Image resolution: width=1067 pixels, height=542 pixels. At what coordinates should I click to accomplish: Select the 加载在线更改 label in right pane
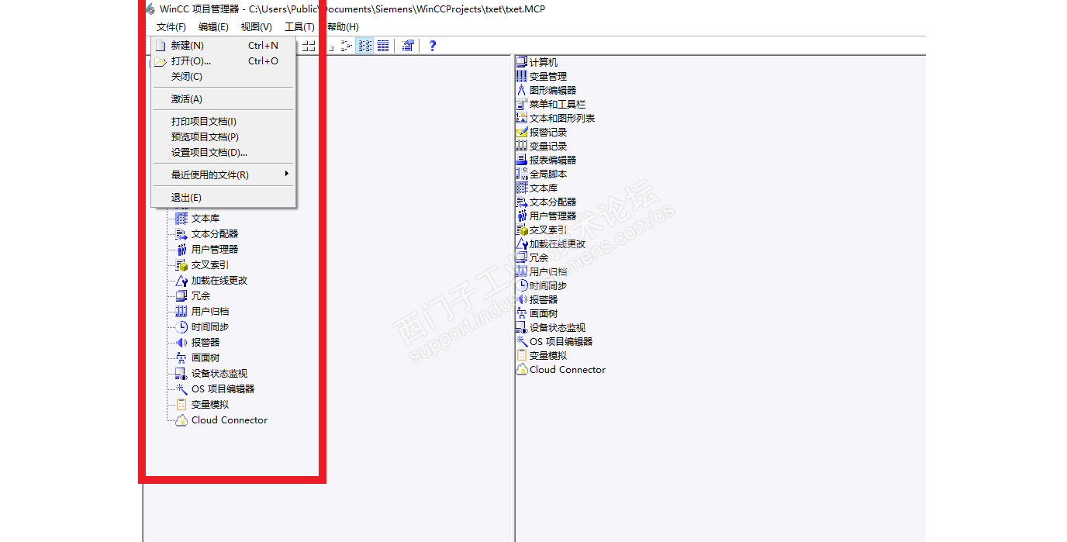[558, 244]
